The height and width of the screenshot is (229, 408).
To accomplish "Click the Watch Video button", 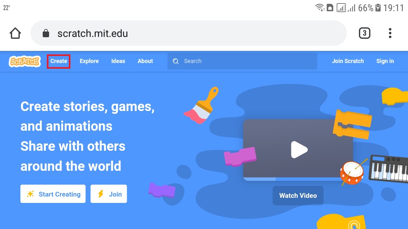I will 298,196.
